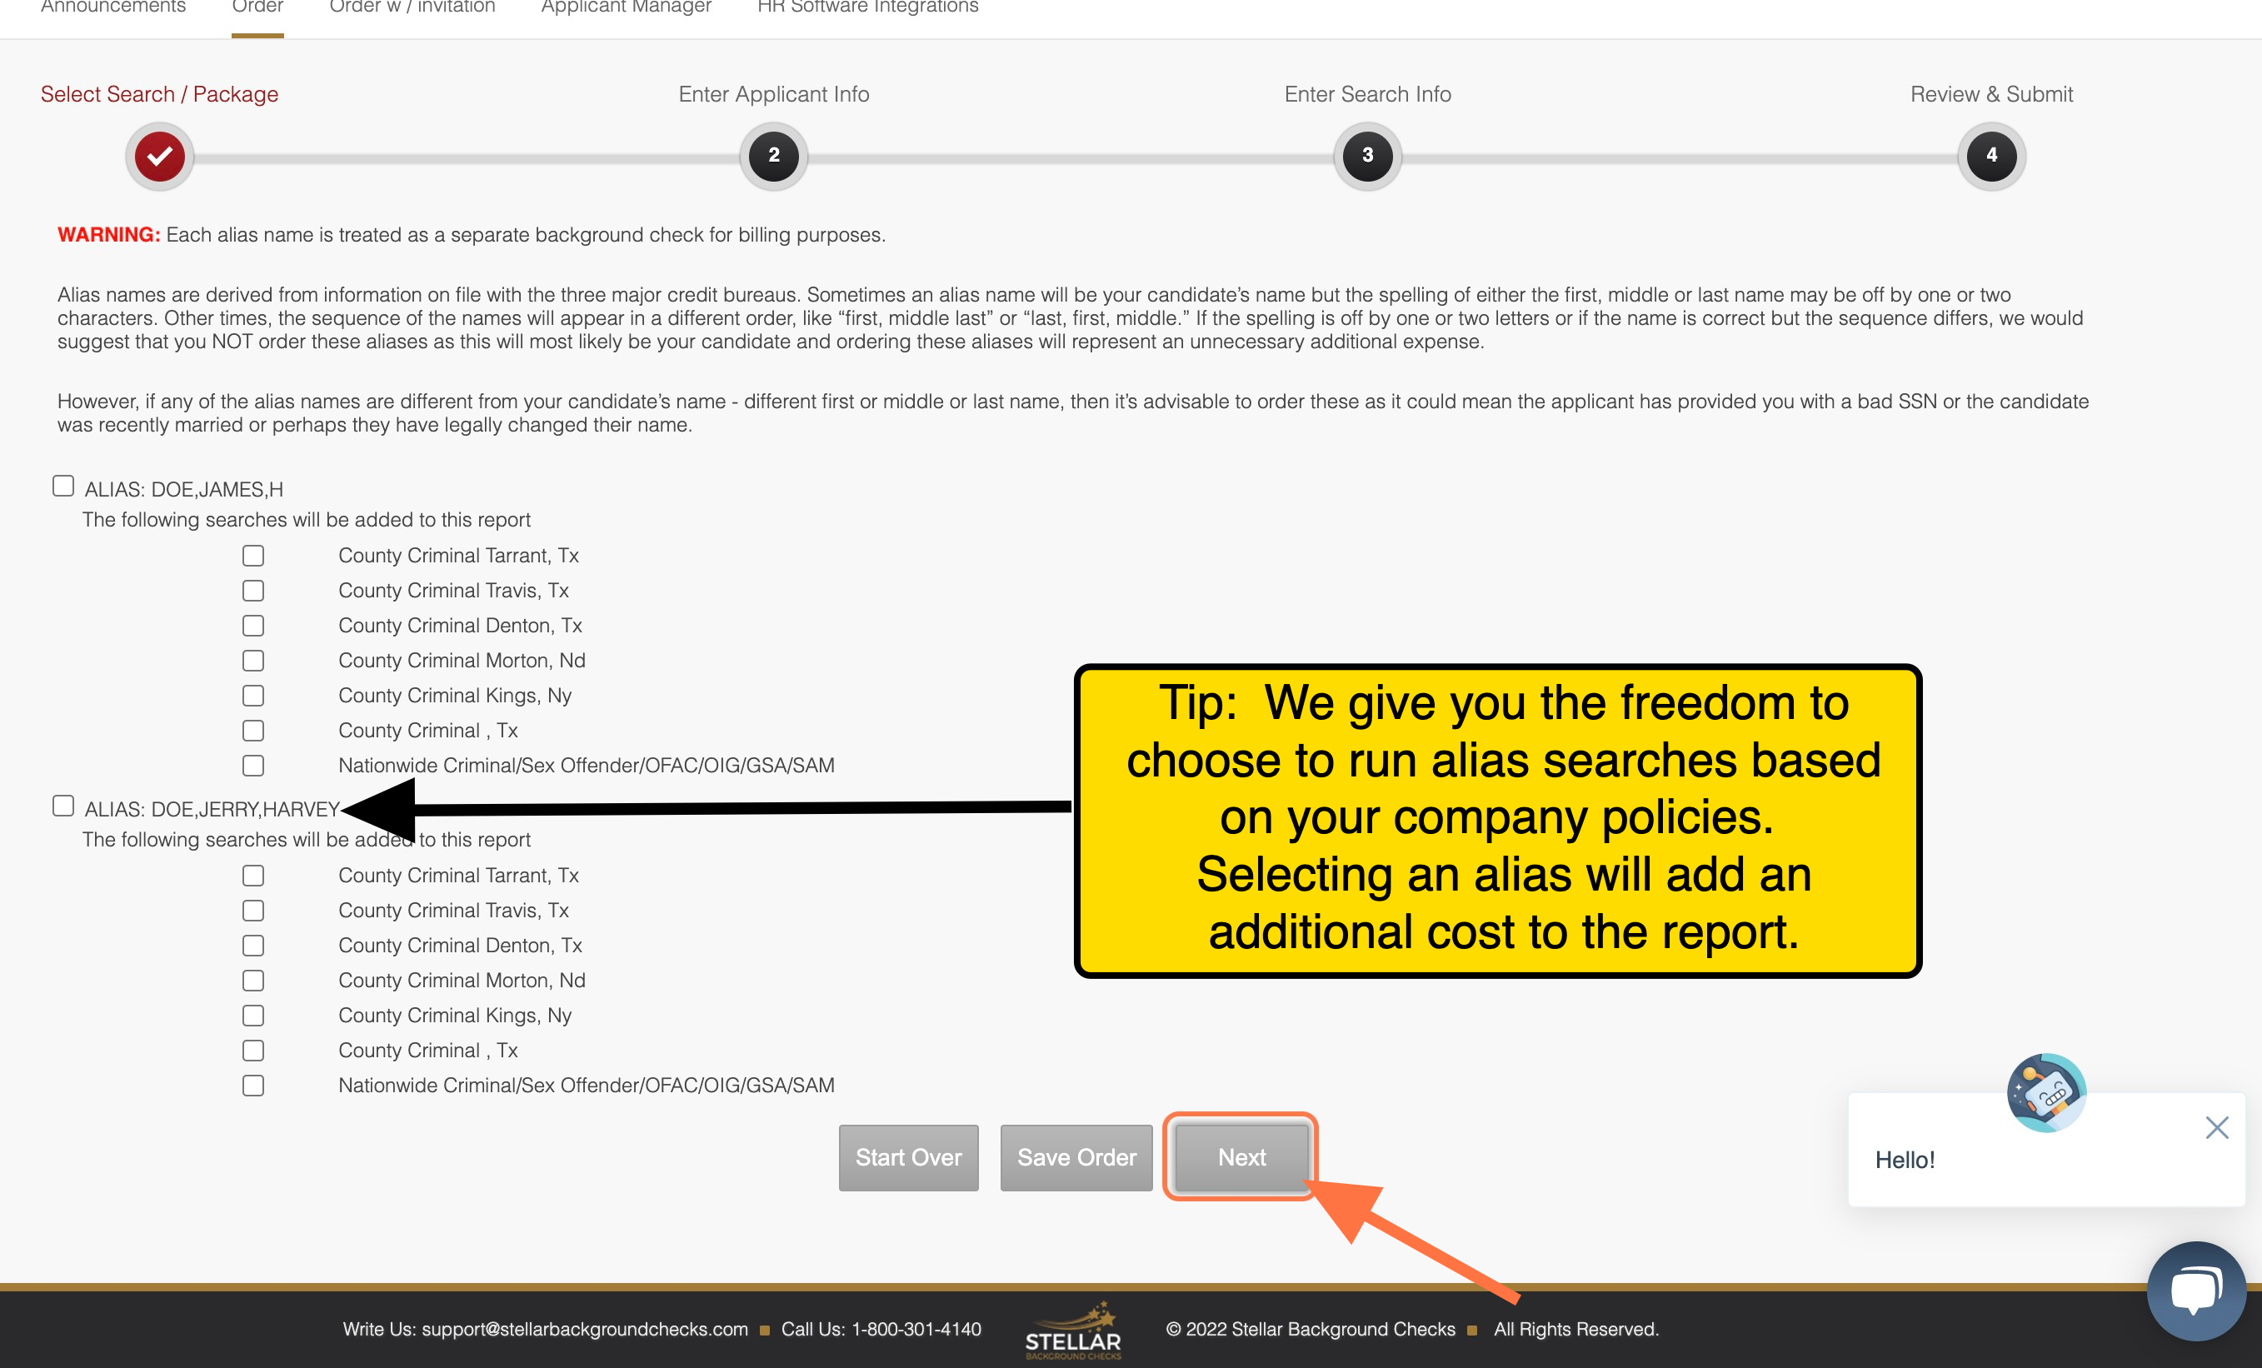Image resolution: width=2262 pixels, height=1368 pixels.
Task: Click the Save Order button
Action: point(1076,1158)
